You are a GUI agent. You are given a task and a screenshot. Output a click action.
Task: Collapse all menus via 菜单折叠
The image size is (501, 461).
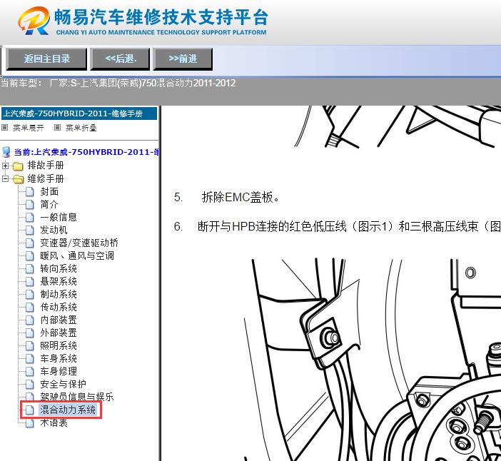pos(81,128)
